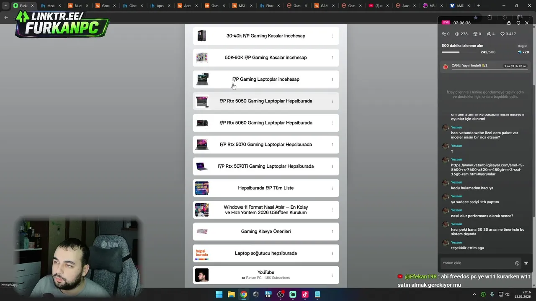Click the hepsiburada logo thumbnail
This screenshot has width=536, height=301.
coord(202,253)
